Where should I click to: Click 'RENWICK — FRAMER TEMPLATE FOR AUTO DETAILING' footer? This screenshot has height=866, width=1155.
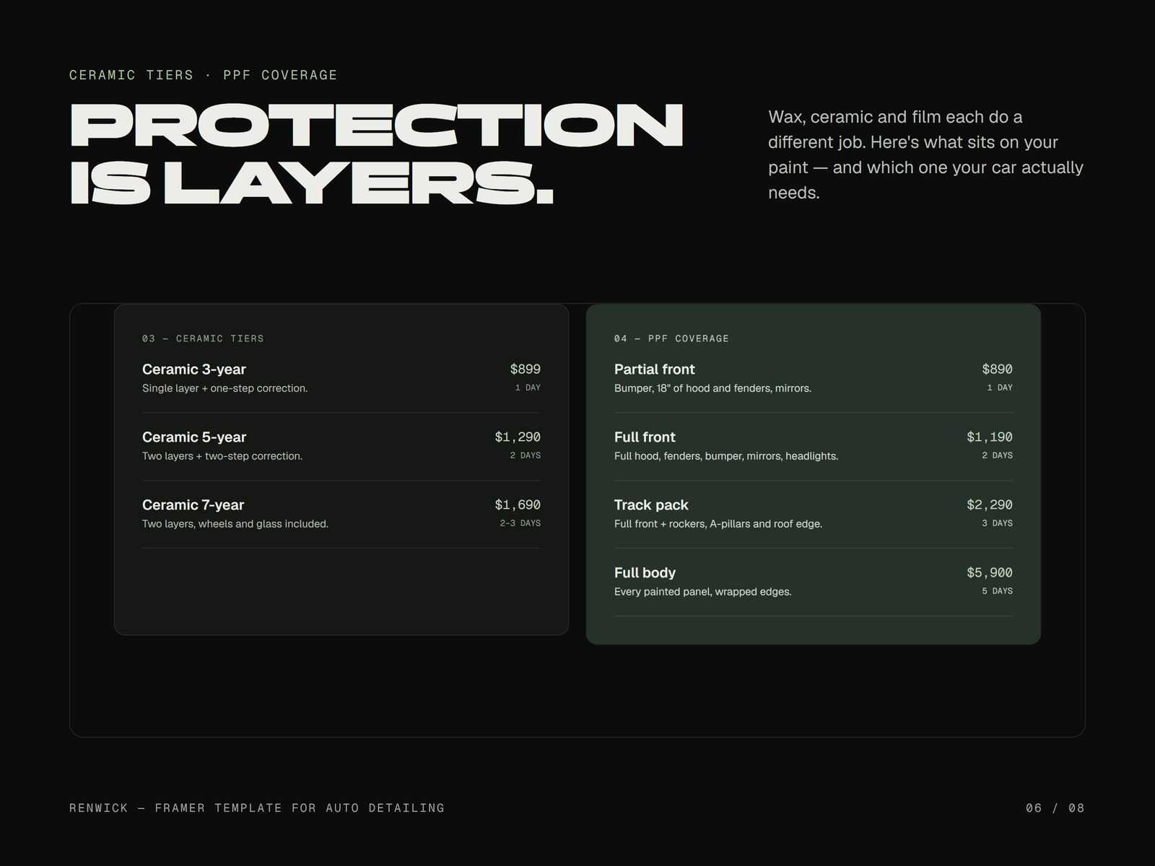(x=257, y=808)
